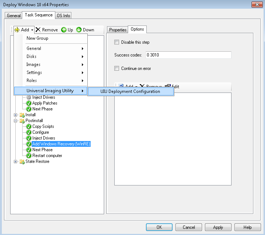Select State Restore group label
265x235 pixels.
(x=37, y=161)
